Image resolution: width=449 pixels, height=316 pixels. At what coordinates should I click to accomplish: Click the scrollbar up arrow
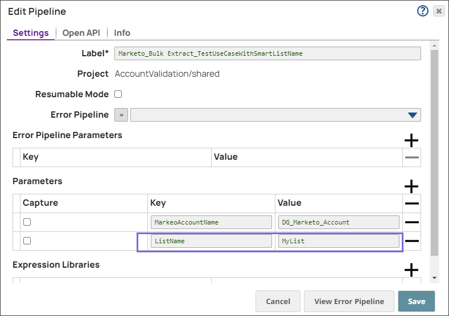pyautogui.click(x=434, y=45)
